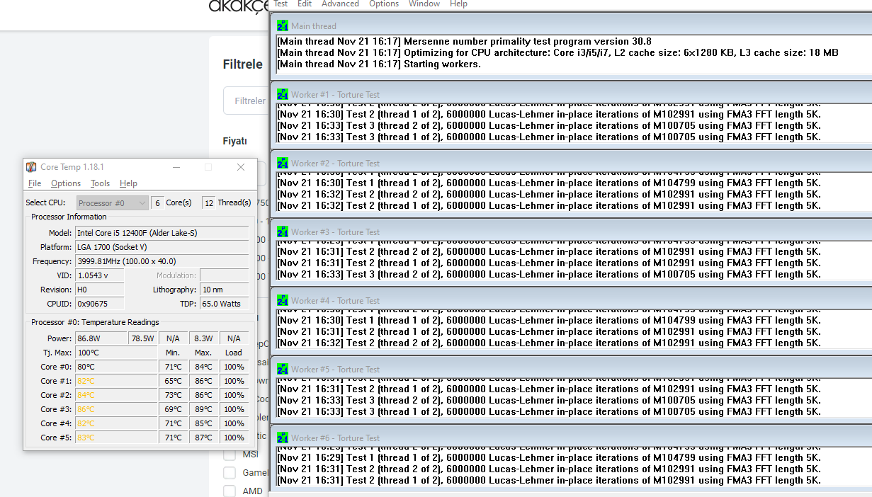Screen dimensions: 872x497
Task: Open the Help menu in Core Temp
Action: coord(128,183)
